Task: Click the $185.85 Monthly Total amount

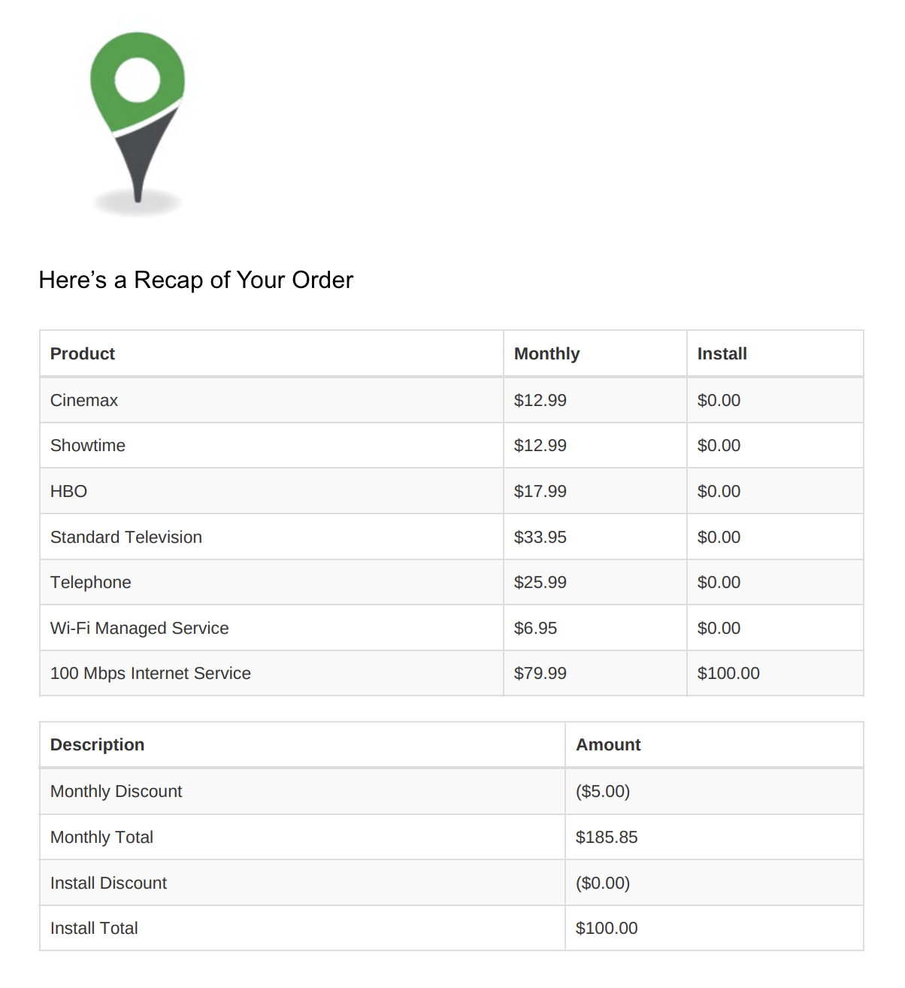Action: pyautogui.click(x=606, y=837)
